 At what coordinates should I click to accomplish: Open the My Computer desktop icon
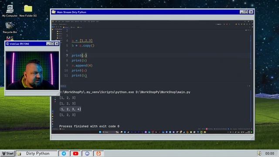[x=10, y=10]
